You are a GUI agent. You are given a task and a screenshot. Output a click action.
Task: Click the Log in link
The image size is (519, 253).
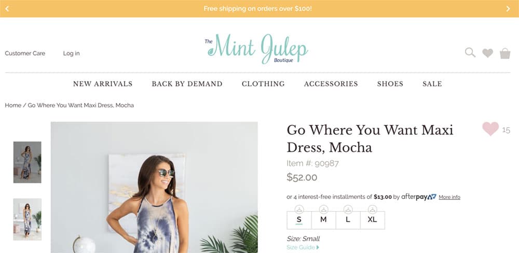72,53
